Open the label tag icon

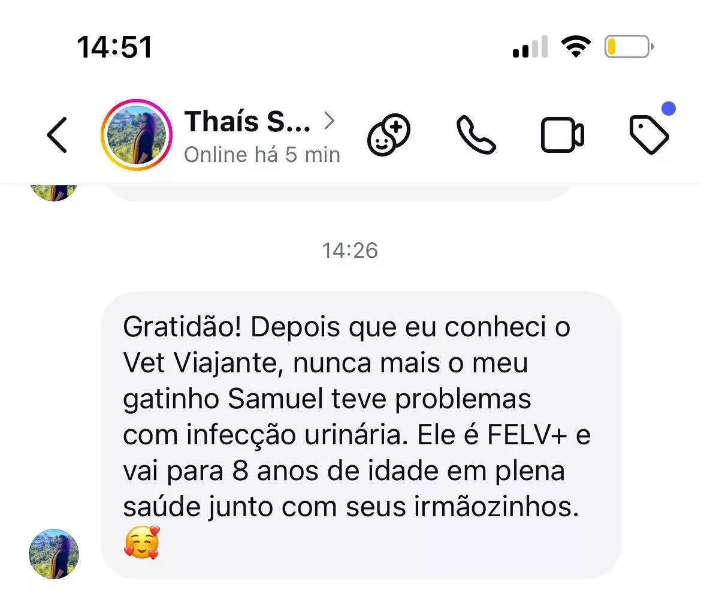[x=649, y=135]
